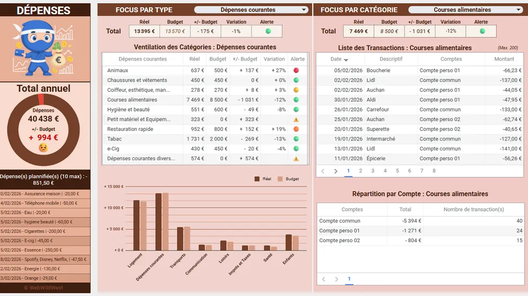Select transactions page 4
The height and width of the screenshot is (296, 528).
[385, 171]
